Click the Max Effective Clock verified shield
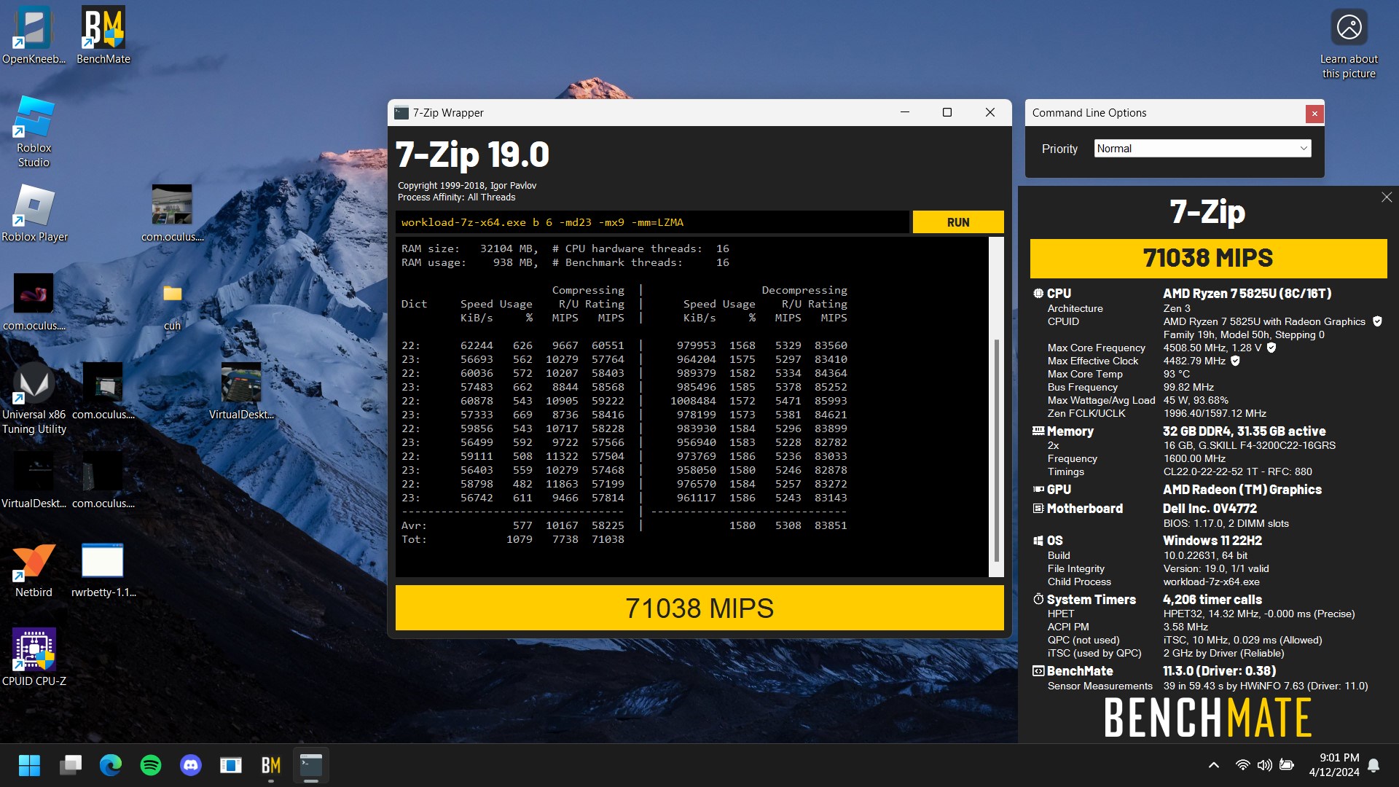The height and width of the screenshot is (787, 1399). [1235, 361]
